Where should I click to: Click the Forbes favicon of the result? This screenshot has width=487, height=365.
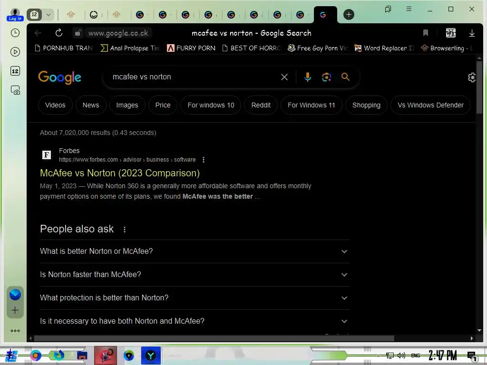pos(47,154)
